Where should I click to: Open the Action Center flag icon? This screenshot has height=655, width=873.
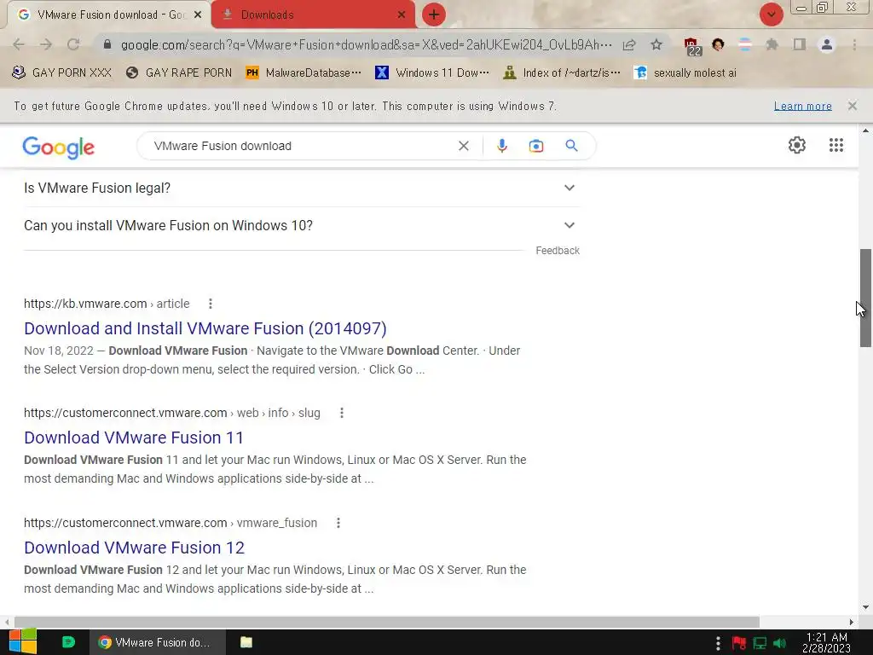click(739, 643)
